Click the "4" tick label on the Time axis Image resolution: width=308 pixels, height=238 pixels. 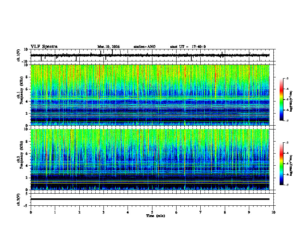pos(128,212)
